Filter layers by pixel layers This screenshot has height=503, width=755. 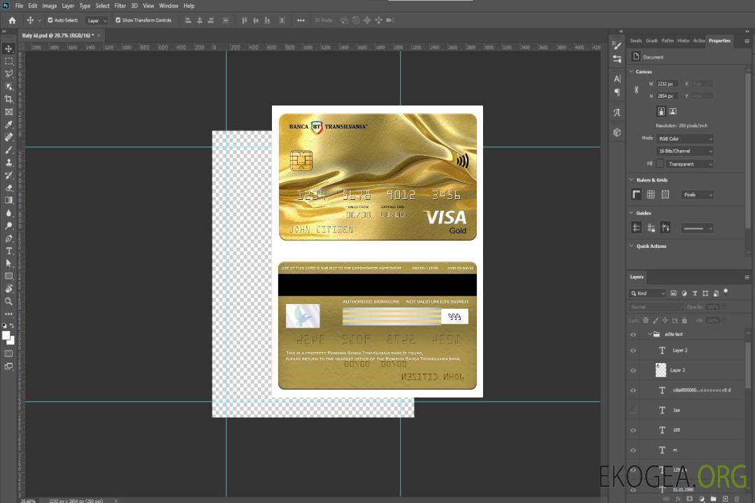pos(674,293)
